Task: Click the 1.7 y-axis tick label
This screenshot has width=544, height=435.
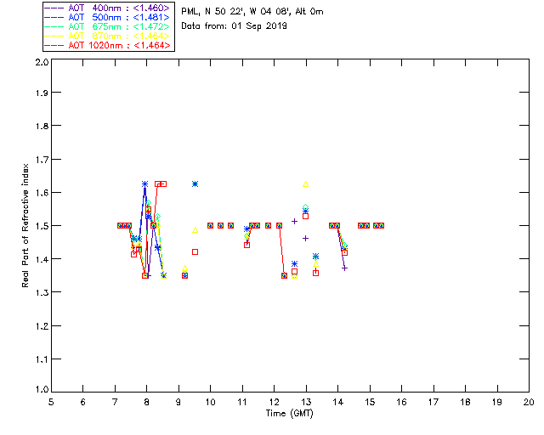Action: pyautogui.click(x=42, y=160)
